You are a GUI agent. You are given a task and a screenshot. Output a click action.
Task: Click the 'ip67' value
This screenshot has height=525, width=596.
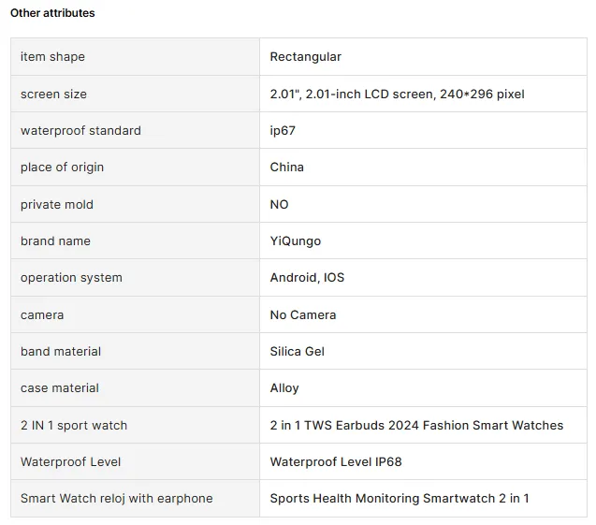tap(283, 131)
